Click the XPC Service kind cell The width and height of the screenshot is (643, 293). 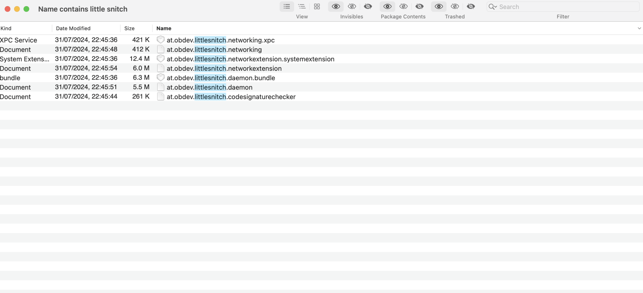19,40
